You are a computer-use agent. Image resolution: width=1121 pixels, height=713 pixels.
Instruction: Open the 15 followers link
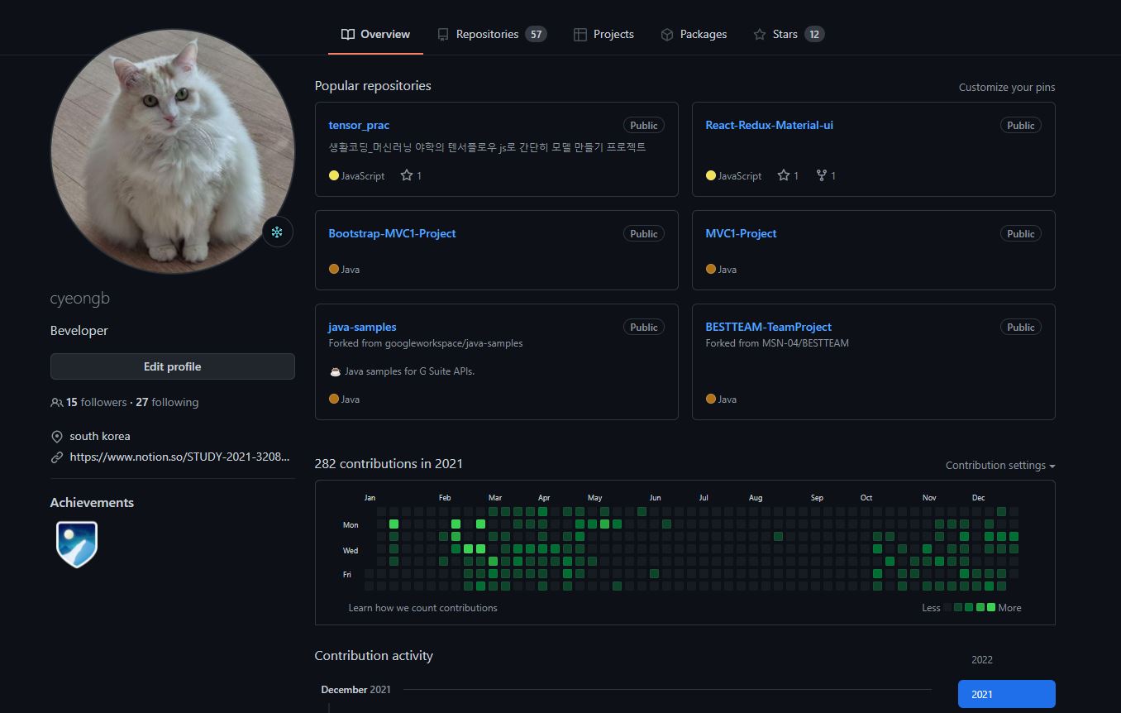pos(97,402)
